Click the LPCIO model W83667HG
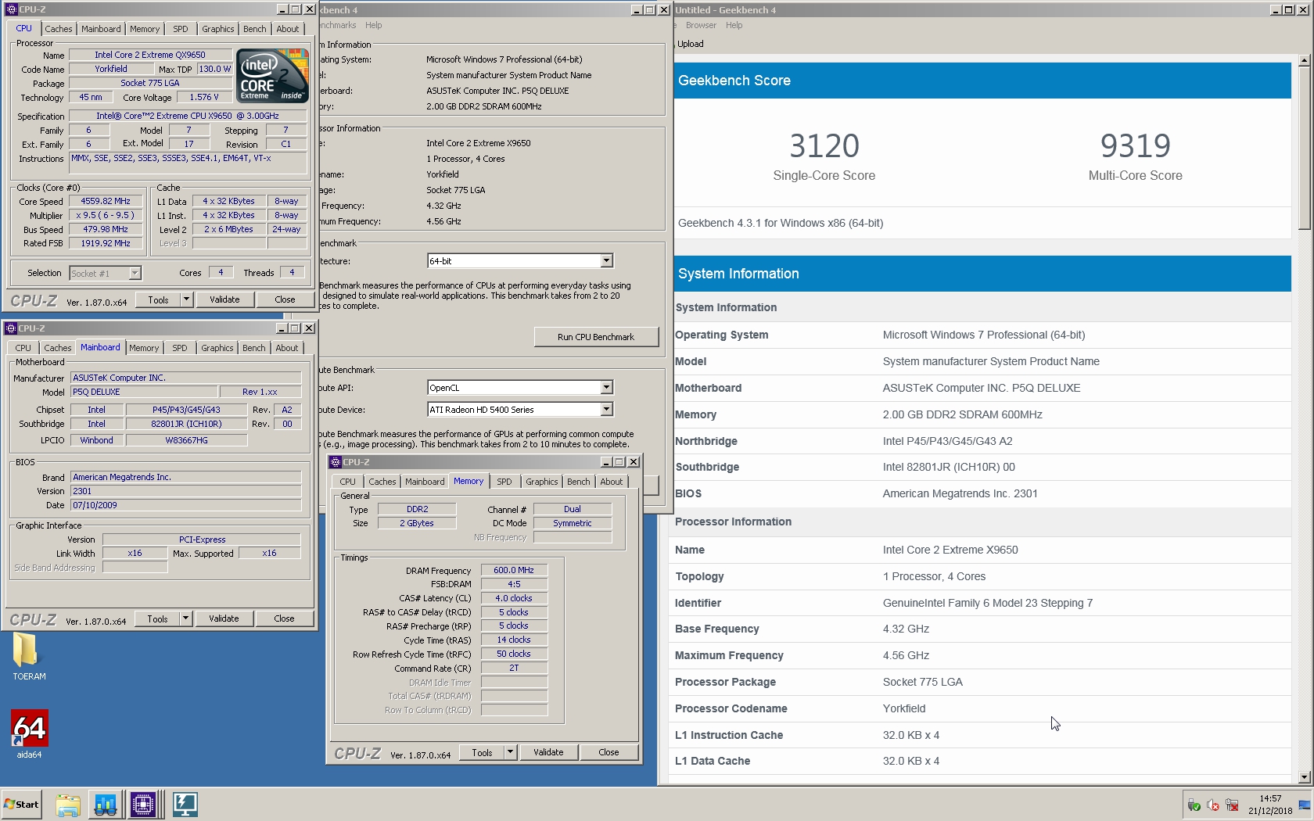1314x821 pixels. (x=186, y=440)
